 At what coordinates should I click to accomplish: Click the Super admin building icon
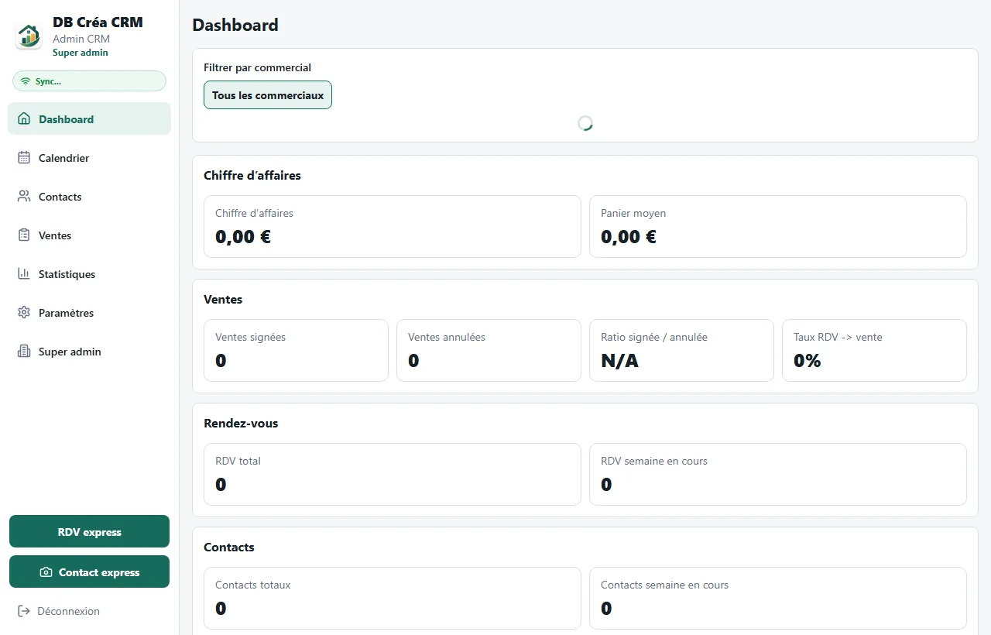(x=24, y=352)
